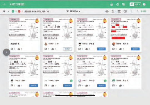150x105 pixels.
Task: Open the timer icon in the header
Action: (x=117, y=4)
